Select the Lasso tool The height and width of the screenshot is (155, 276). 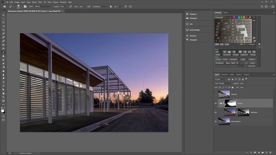3,22
